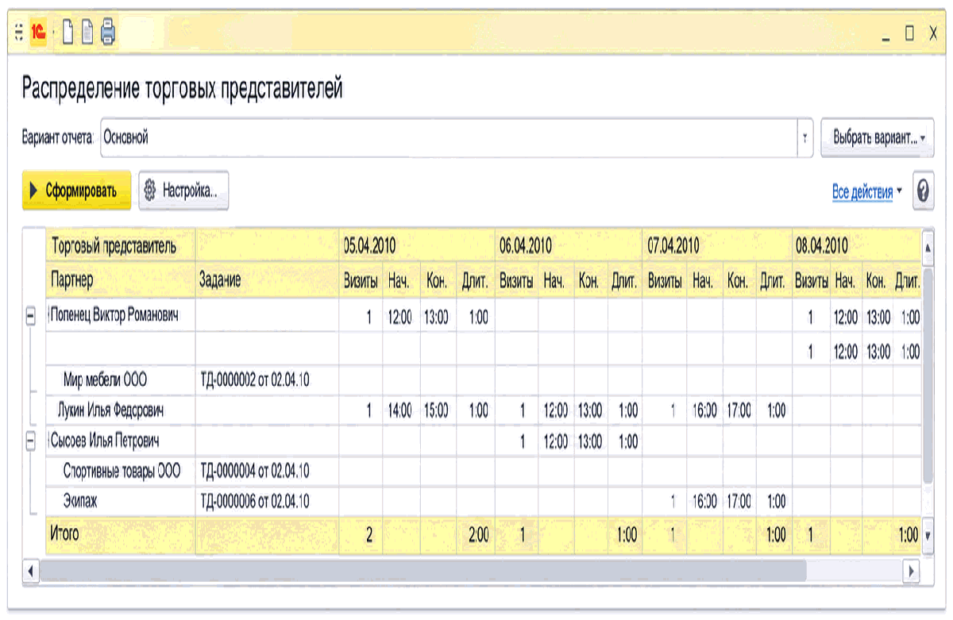Click the 2:00 total duration in Итого row

click(478, 535)
